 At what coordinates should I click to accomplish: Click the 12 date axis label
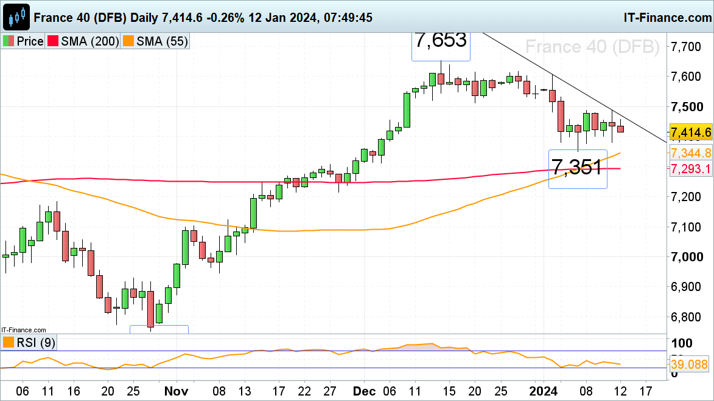(x=620, y=391)
